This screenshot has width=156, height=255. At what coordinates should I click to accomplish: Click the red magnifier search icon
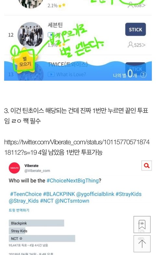tap(147, 165)
